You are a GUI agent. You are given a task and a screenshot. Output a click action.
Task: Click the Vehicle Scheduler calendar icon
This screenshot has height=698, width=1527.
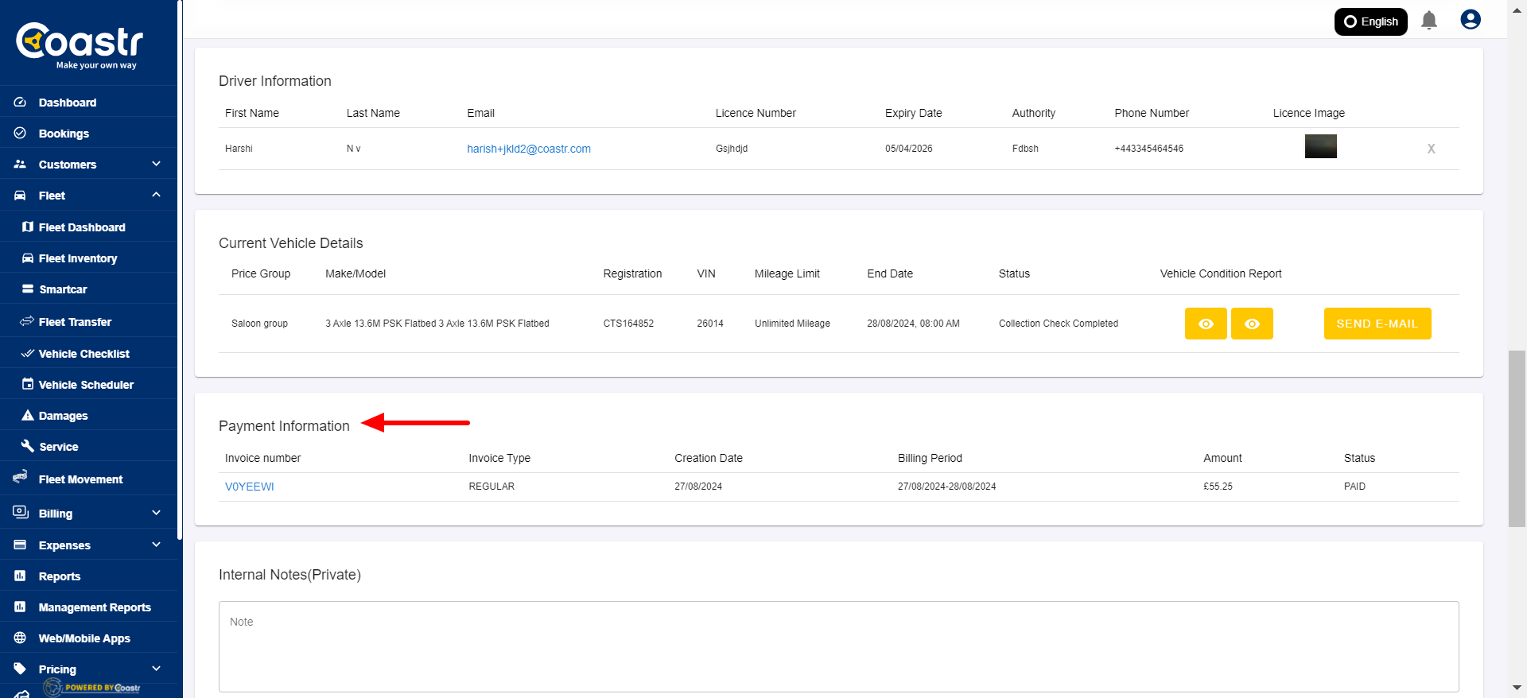28,385
